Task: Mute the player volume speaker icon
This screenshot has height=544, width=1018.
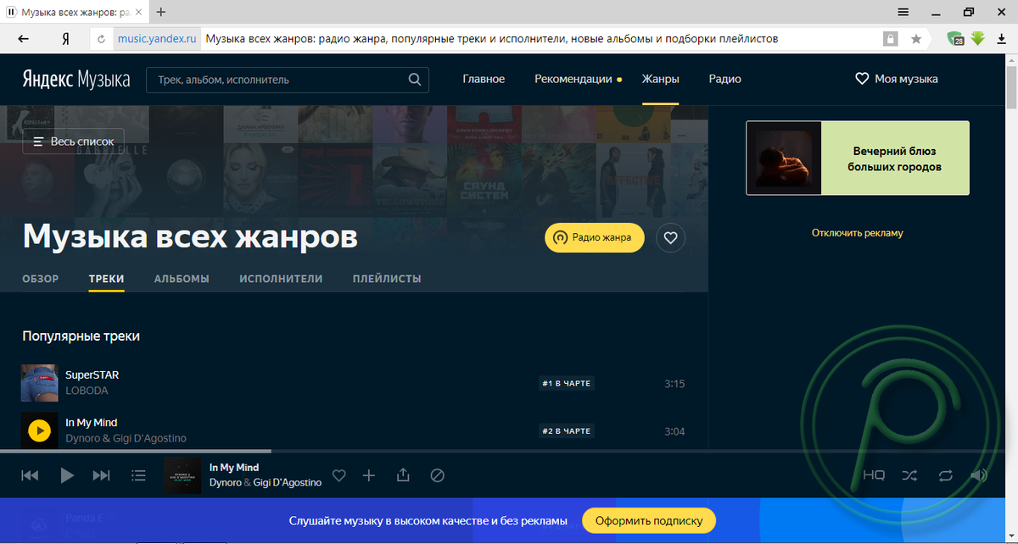Action: click(x=979, y=476)
